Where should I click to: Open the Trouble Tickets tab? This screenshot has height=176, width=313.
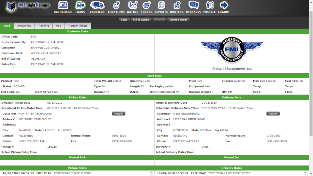(78, 25)
